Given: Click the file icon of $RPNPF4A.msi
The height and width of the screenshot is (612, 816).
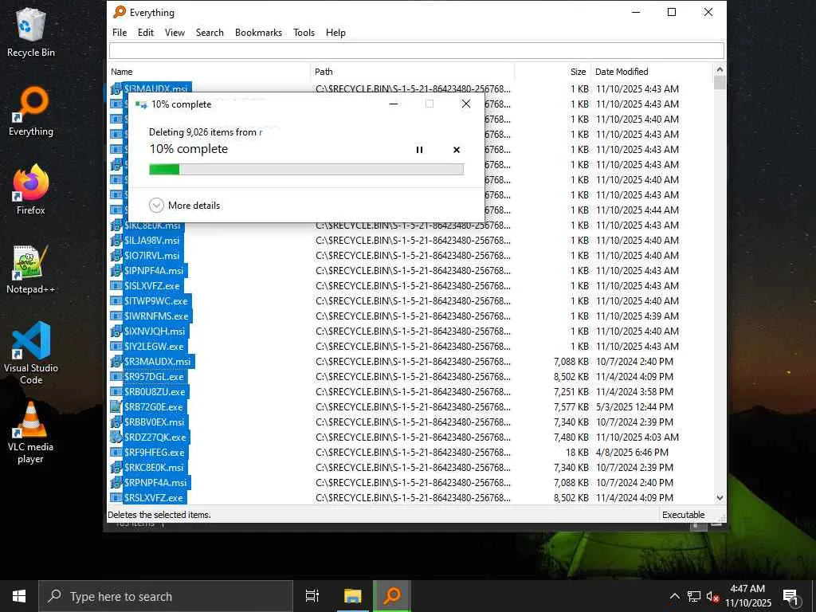Looking at the screenshot, I should (116, 482).
